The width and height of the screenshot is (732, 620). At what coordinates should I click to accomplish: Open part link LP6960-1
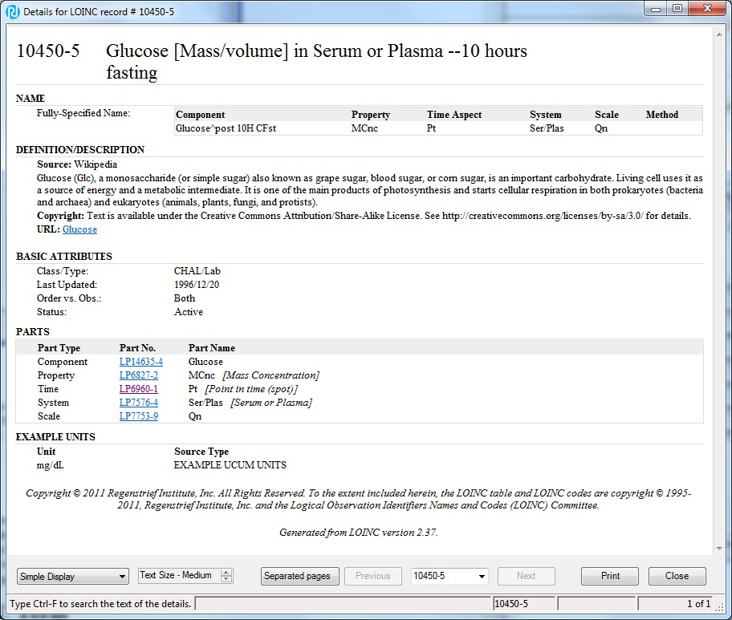139,389
